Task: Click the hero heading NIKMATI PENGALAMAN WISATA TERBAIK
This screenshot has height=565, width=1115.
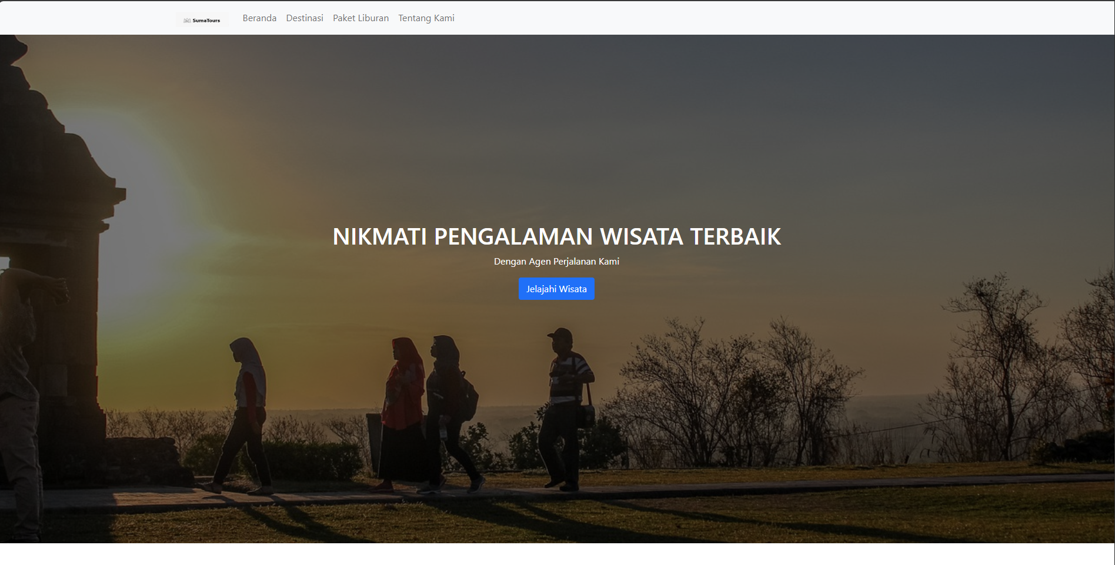Action: [x=556, y=238]
